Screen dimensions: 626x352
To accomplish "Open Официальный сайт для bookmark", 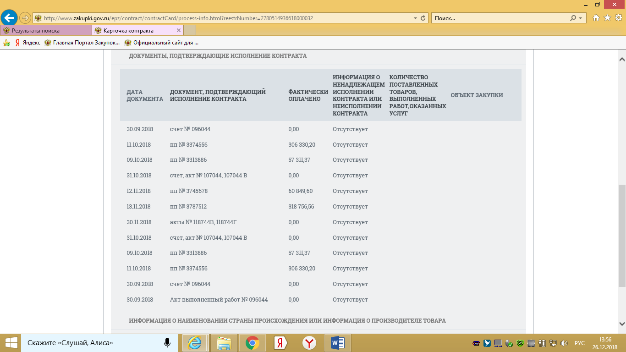I will coord(161,43).
